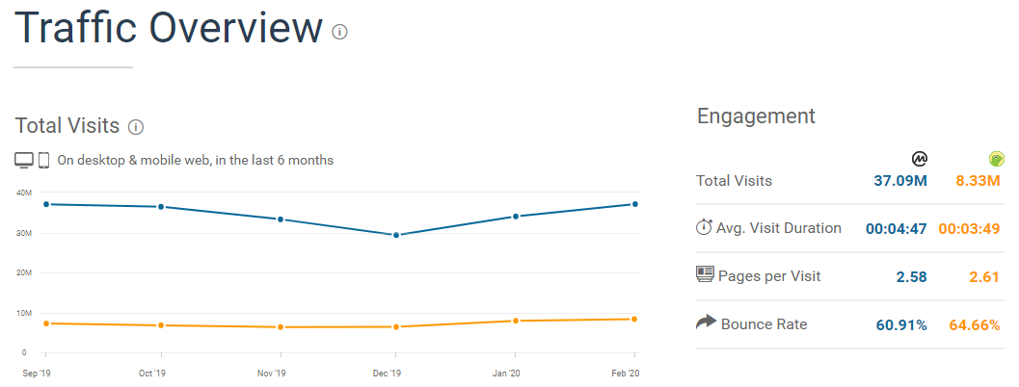Click the info icon beside Traffic Overview

click(x=339, y=32)
